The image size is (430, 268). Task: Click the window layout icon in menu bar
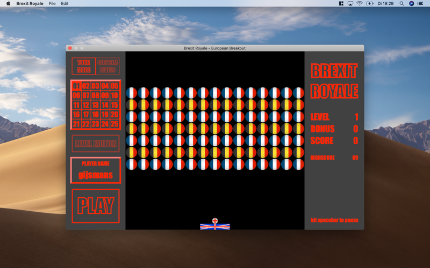click(341, 3)
